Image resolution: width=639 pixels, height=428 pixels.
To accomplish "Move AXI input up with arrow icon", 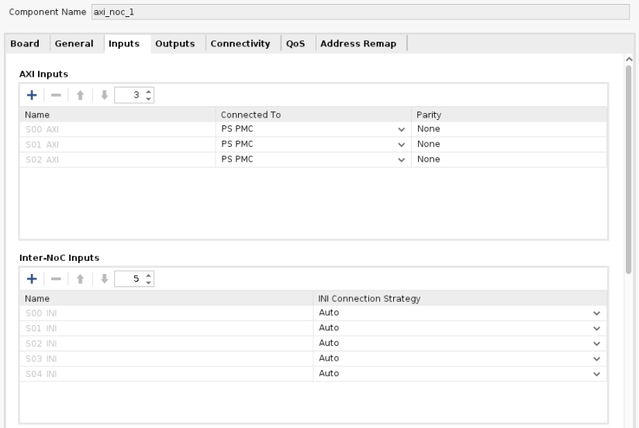I will coord(79,95).
